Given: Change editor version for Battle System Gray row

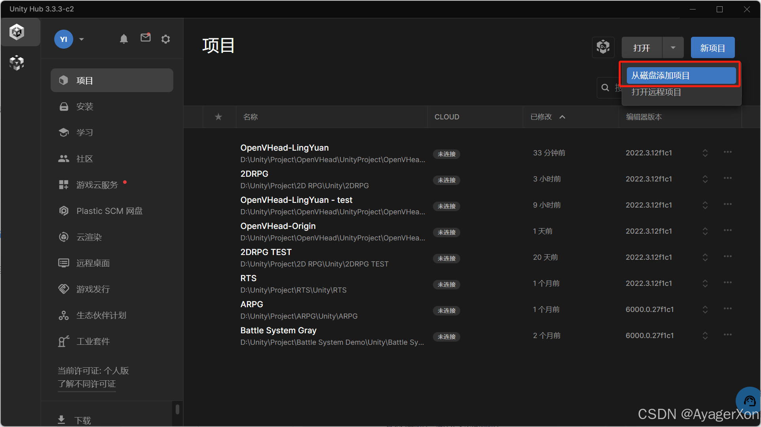Looking at the screenshot, I should tap(705, 336).
